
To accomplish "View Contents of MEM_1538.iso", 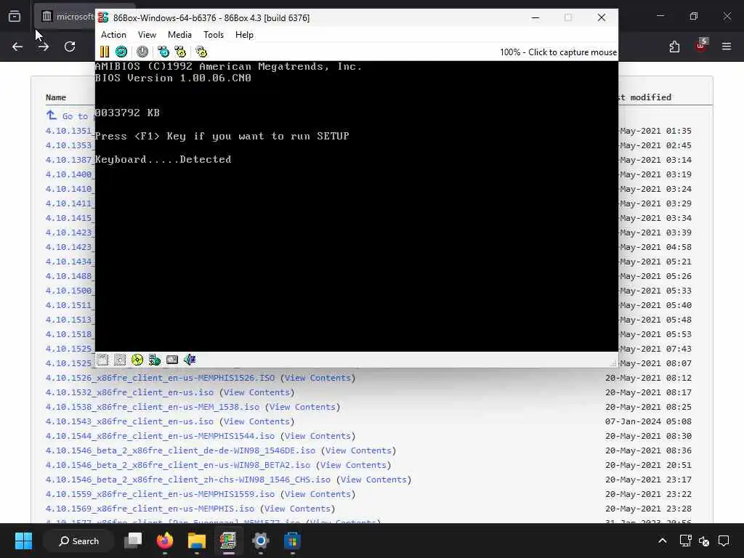I will click(x=302, y=407).
